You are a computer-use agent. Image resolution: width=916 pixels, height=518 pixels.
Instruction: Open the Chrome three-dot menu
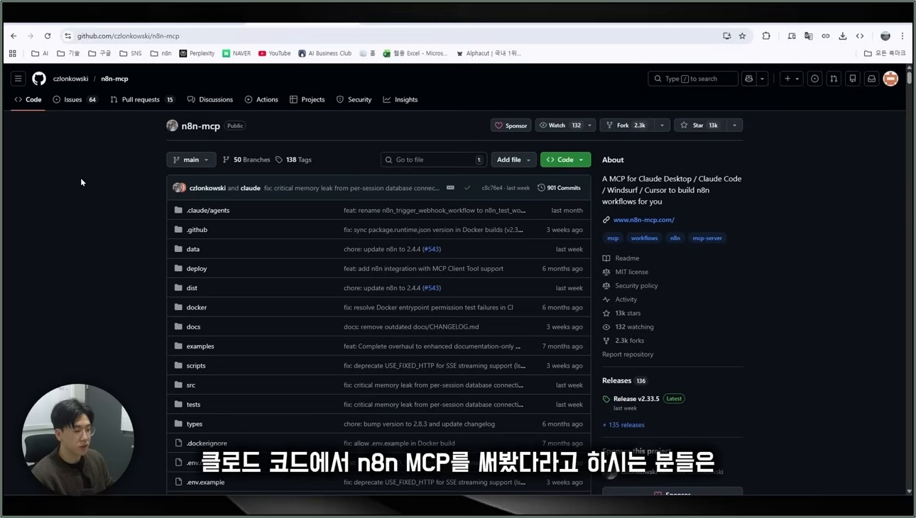point(903,36)
